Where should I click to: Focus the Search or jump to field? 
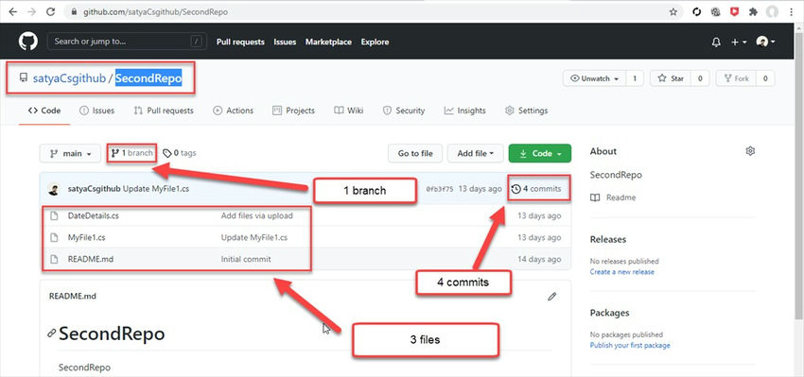[127, 42]
